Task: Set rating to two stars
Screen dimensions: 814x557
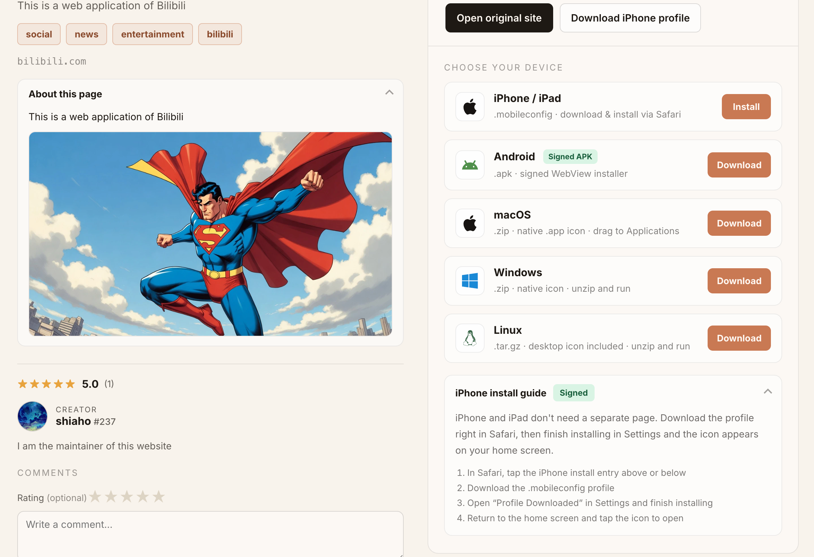Action: tap(111, 496)
